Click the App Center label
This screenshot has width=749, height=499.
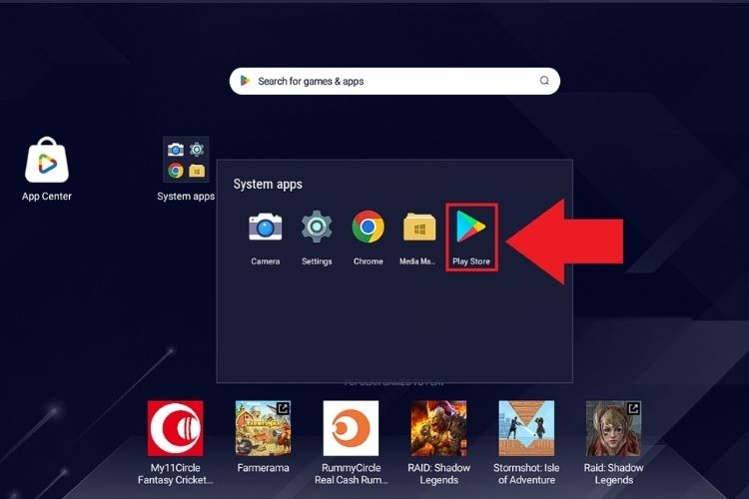[x=47, y=197]
